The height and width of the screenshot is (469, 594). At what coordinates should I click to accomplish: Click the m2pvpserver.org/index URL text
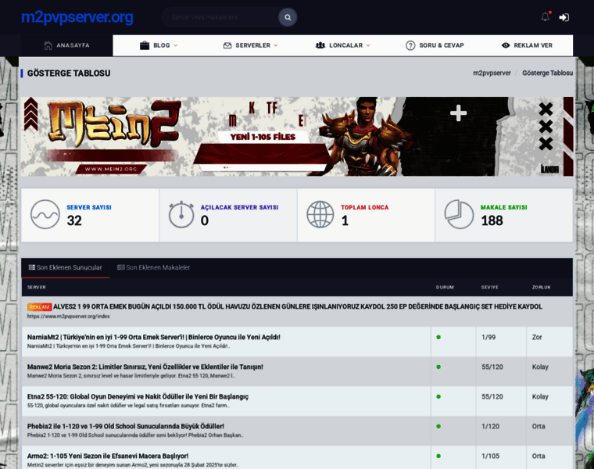(x=68, y=317)
